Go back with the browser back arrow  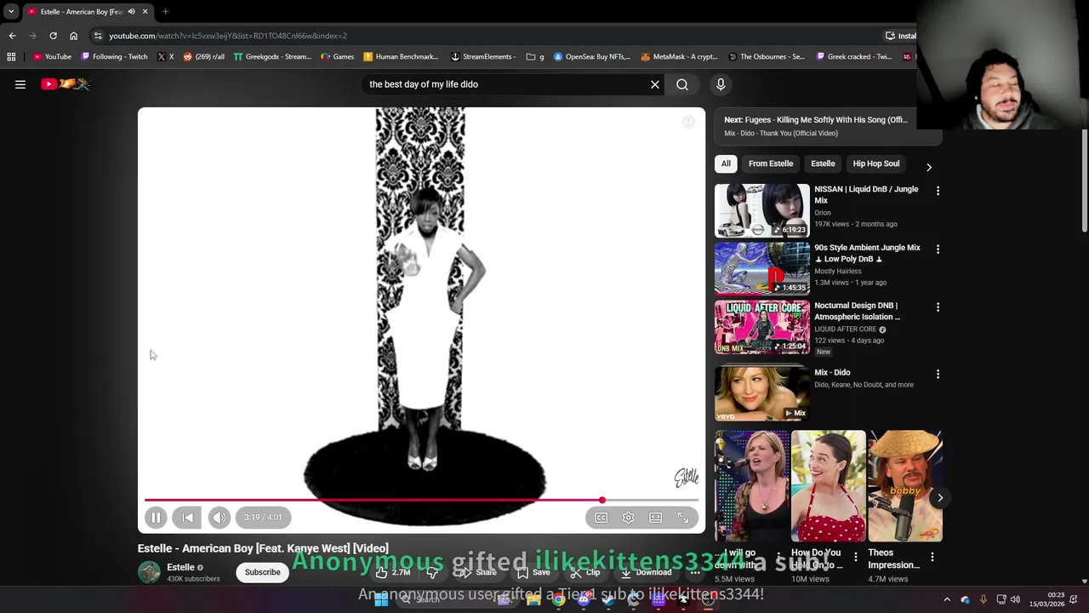click(12, 36)
